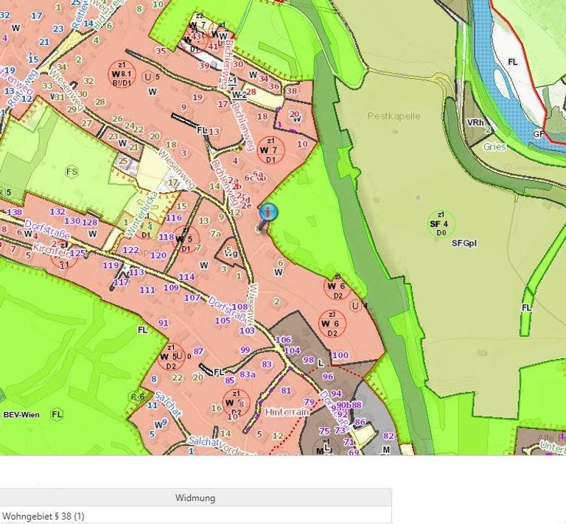Click the Widmung column header
Image resolution: width=566 pixels, height=524 pixels.
(x=195, y=498)
